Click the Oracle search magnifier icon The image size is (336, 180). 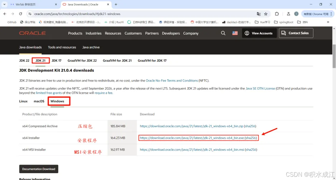click(223, 33)
